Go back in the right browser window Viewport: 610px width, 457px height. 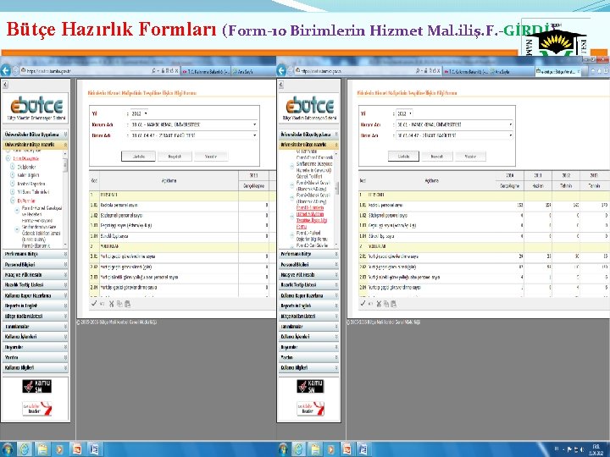[x=281, y=71]
